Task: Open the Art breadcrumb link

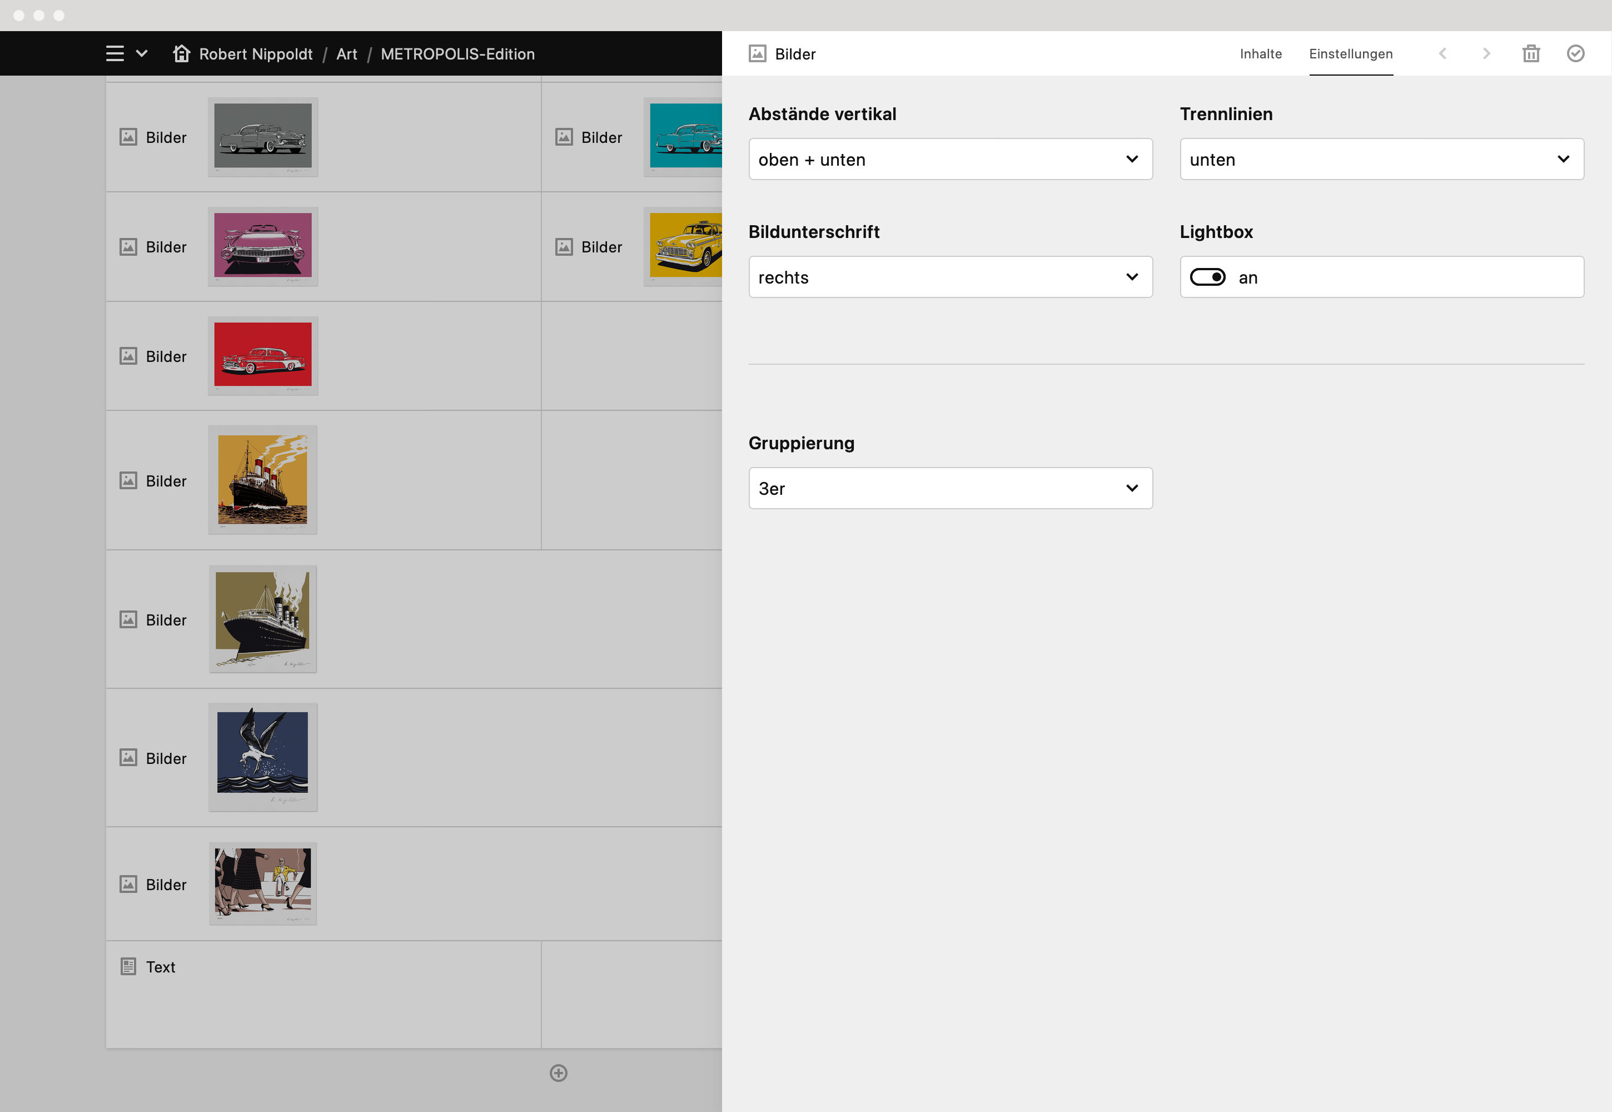Action: pyautogui.click(x=346, y=53)
